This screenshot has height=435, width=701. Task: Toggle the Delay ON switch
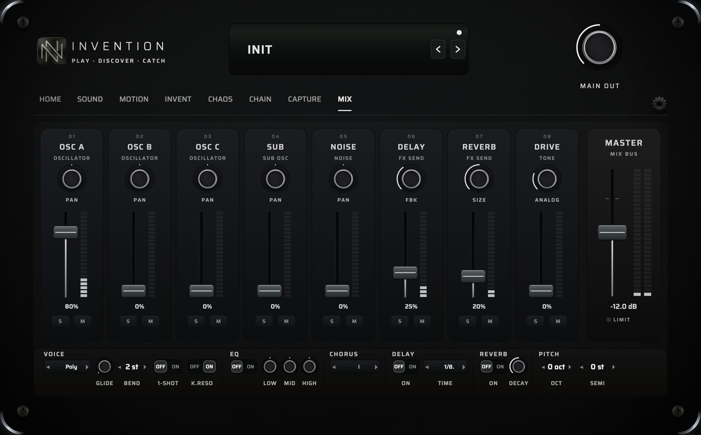(406, 366)
